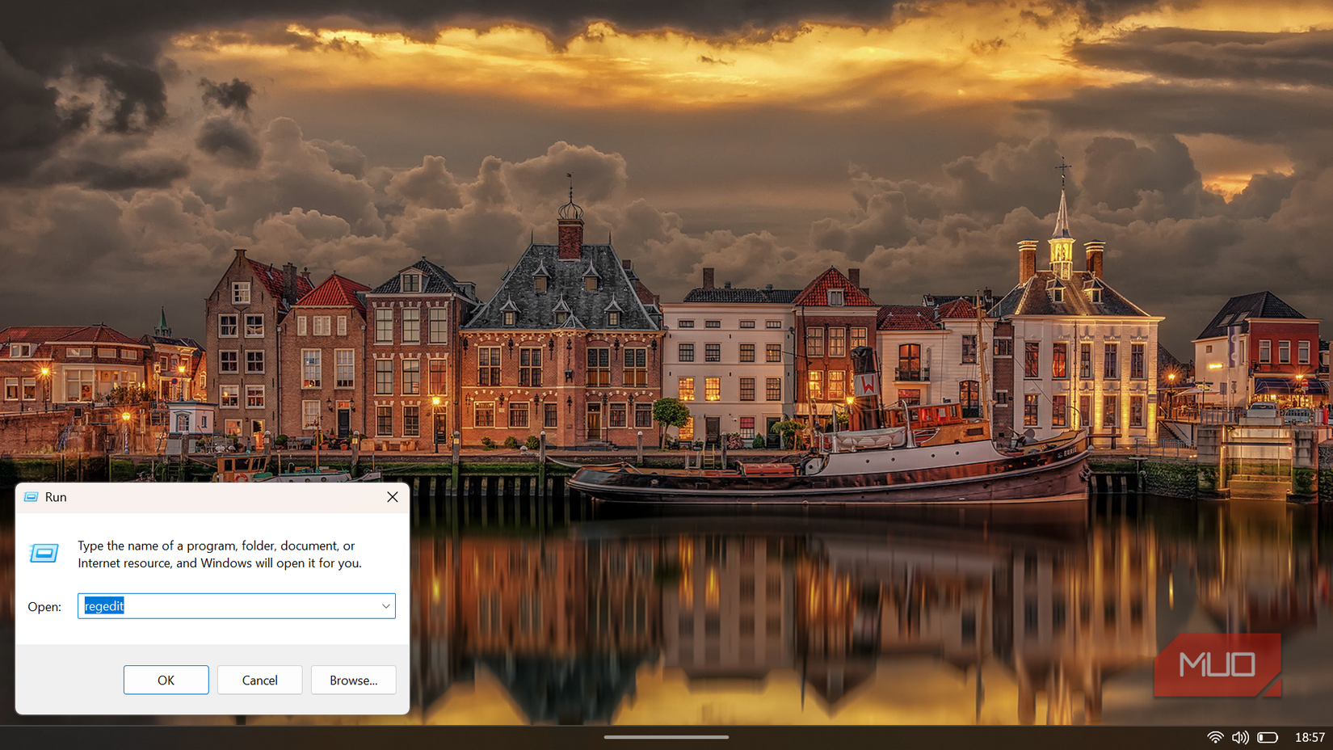Close the Run dialog with the X
1333x750 pixels.
pyautogui.click(x=393, y=497)
